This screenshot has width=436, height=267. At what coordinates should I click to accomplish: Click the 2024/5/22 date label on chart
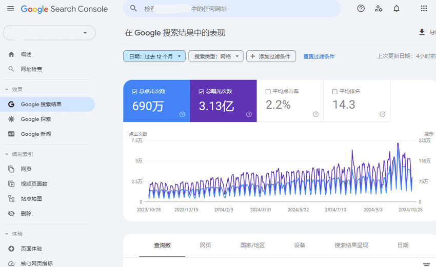point(298,210)
